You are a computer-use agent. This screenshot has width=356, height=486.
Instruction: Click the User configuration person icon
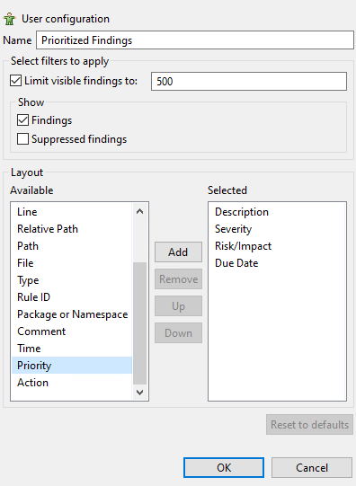pos(9,19)
